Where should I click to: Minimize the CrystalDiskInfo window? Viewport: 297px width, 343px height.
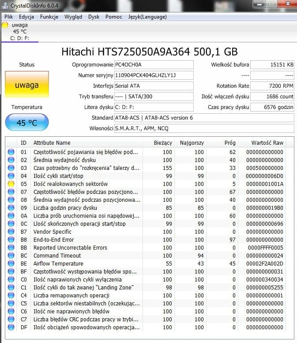pyautogui.click(x=259, y=4)
